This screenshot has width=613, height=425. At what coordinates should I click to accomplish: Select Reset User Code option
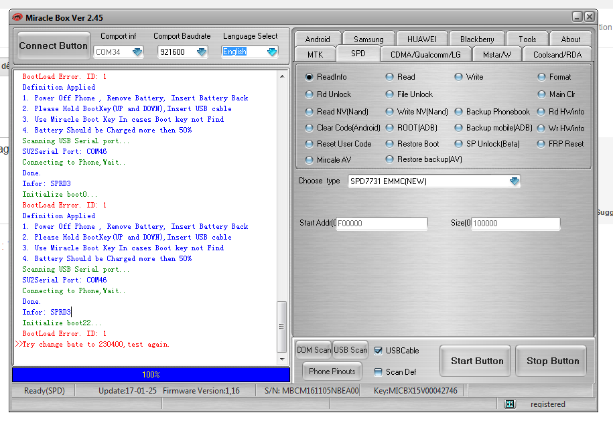point(309,144)
